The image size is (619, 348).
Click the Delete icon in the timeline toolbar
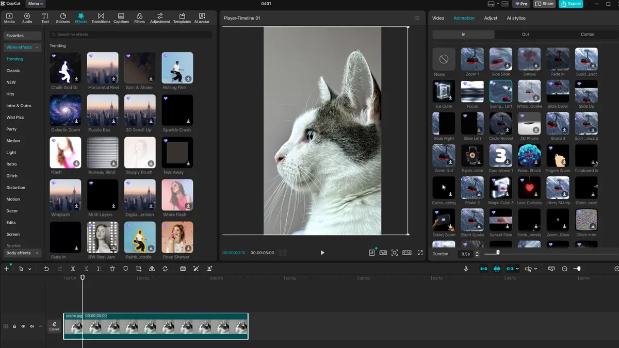click(112, 268)
